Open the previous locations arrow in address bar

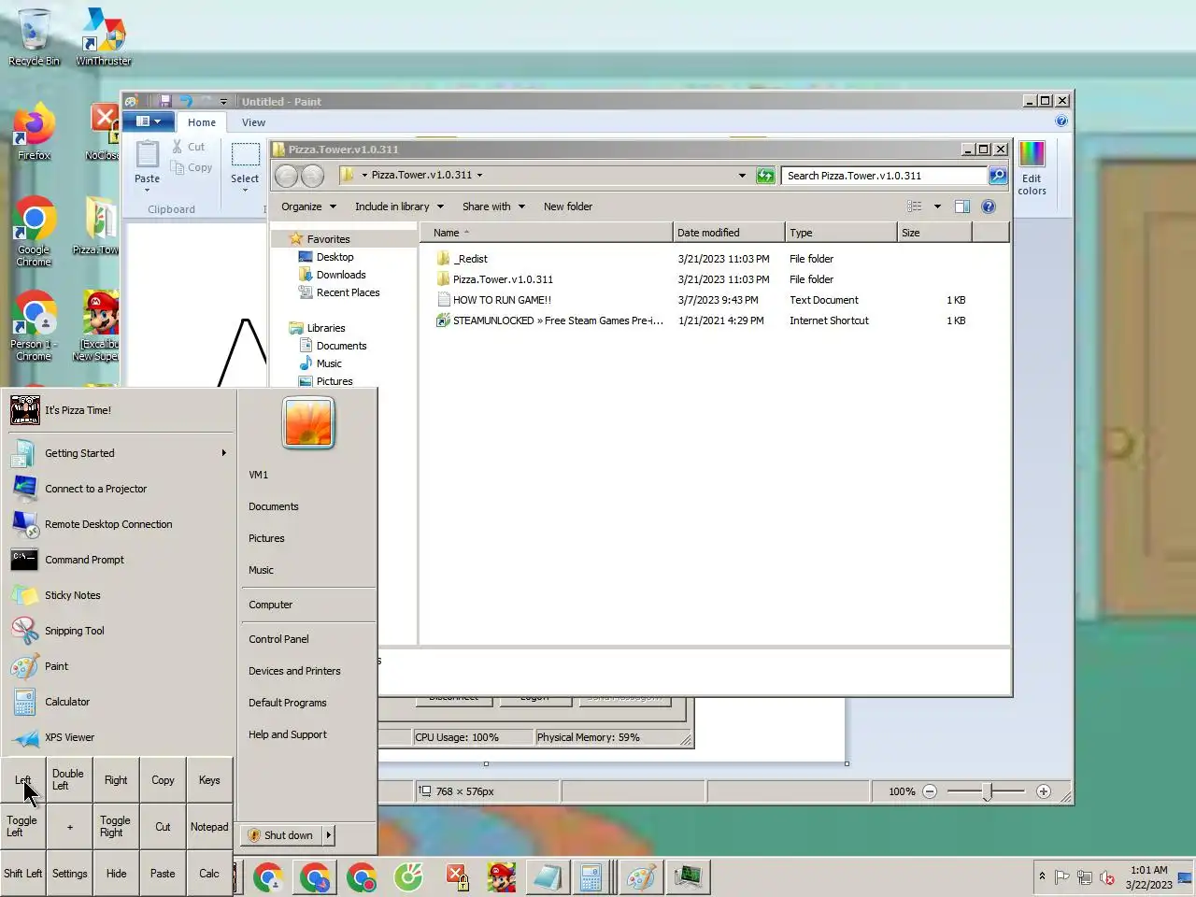742,175
